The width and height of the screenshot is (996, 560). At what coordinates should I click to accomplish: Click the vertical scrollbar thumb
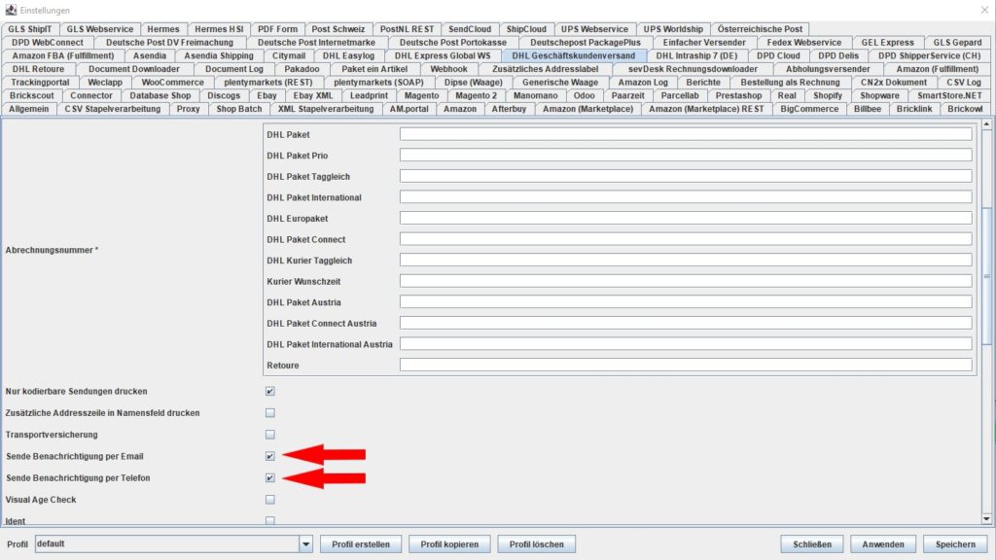coord(986,276)
